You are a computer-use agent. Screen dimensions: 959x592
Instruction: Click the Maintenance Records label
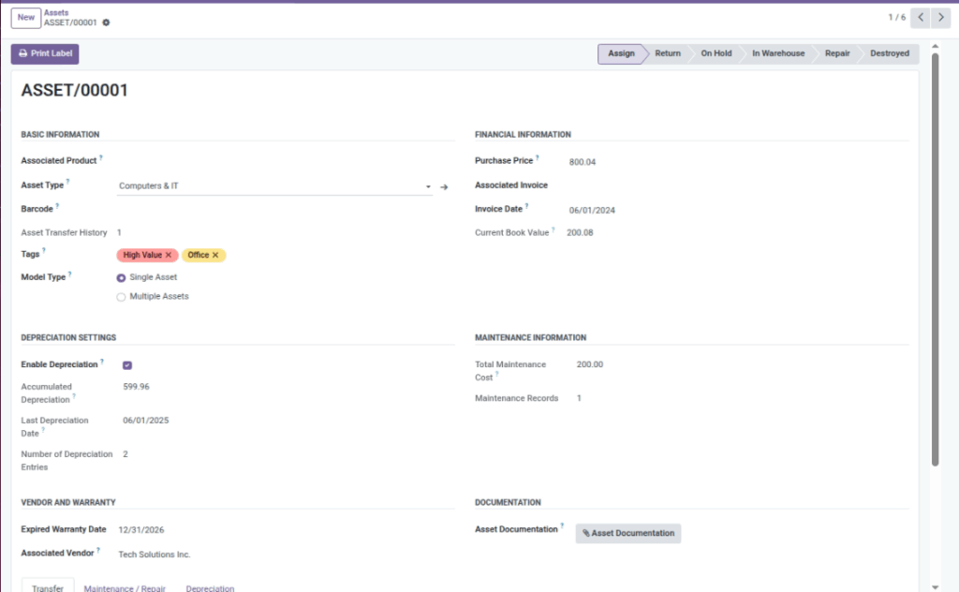coord(516,399)
